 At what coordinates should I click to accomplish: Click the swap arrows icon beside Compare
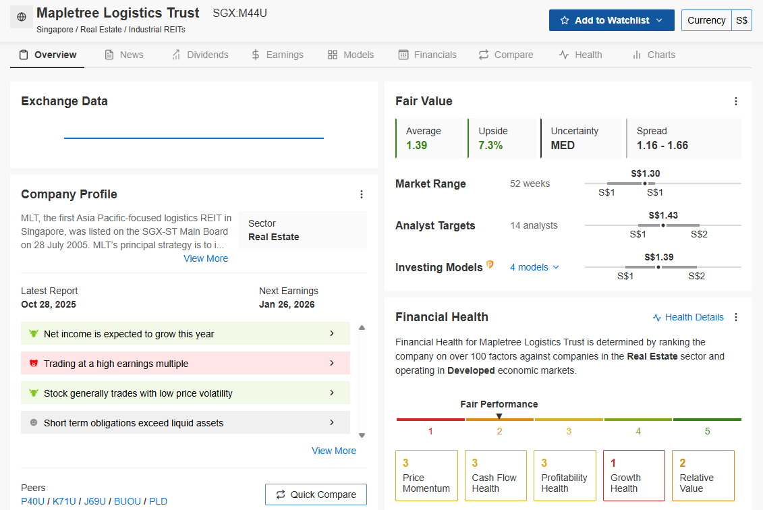coord(483,55)
